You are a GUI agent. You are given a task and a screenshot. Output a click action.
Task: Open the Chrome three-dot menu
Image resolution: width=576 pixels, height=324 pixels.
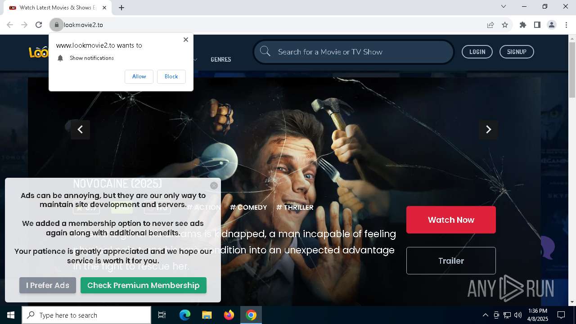coord(566,25)
